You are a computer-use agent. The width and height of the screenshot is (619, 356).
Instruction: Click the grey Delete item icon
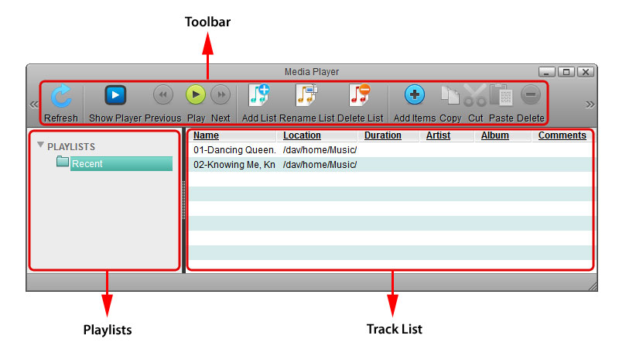(x=530, y=95)
